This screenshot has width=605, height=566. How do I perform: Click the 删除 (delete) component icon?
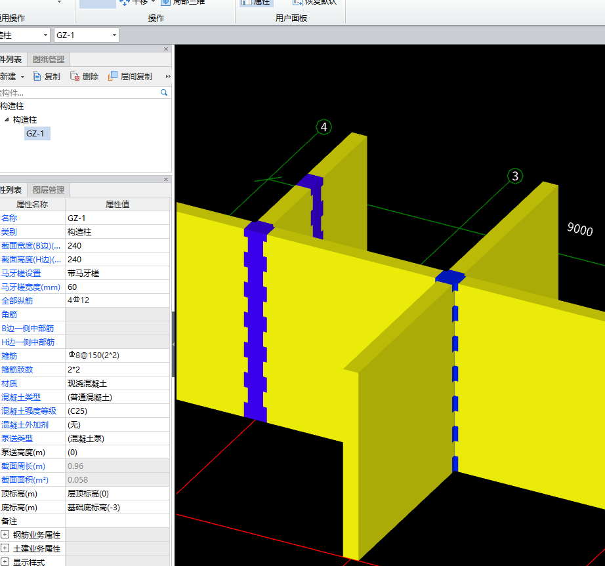(x=74, y=76)
